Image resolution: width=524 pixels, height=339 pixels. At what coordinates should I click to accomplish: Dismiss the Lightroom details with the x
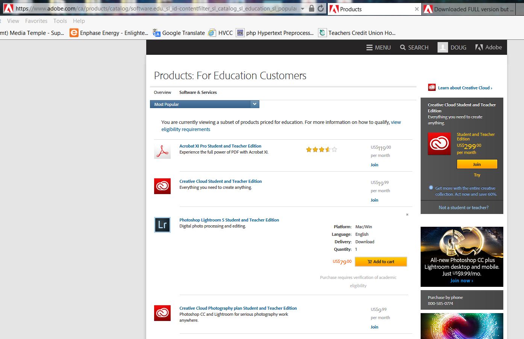(x=407, y=214)
